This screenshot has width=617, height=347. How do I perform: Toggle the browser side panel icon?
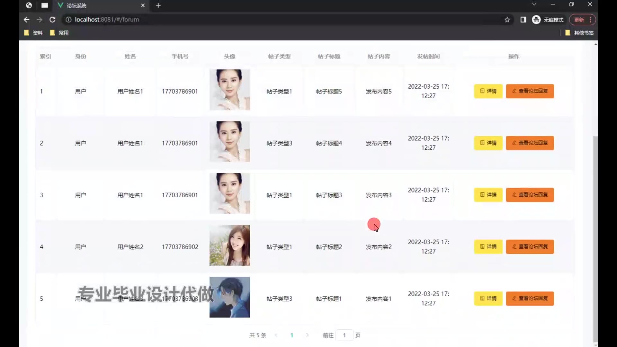[x=523, y=20]
